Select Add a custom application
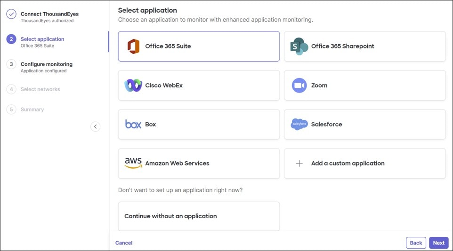 (x=365, y=164)
